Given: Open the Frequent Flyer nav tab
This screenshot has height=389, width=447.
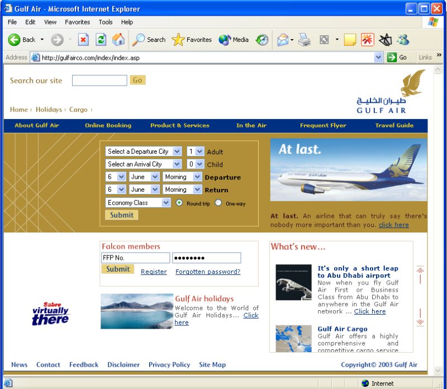Looking at the screenshot, I should click(x=323, y=125).
